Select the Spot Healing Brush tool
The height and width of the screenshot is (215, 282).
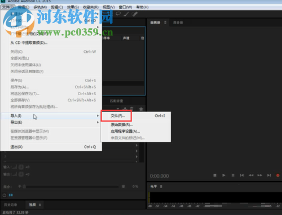pyautogui.click(x=135, y=14)
